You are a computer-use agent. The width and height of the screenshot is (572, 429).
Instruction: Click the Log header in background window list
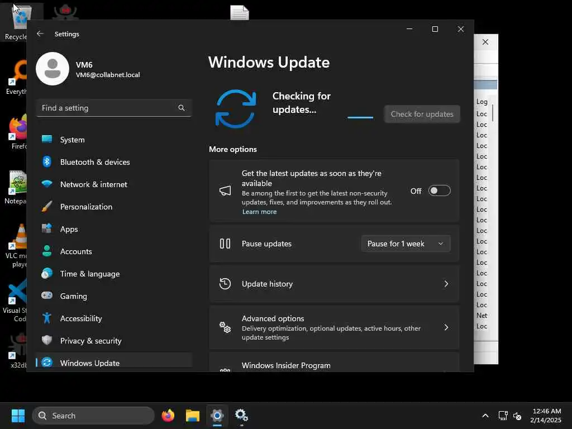click(x=482, y=102)
